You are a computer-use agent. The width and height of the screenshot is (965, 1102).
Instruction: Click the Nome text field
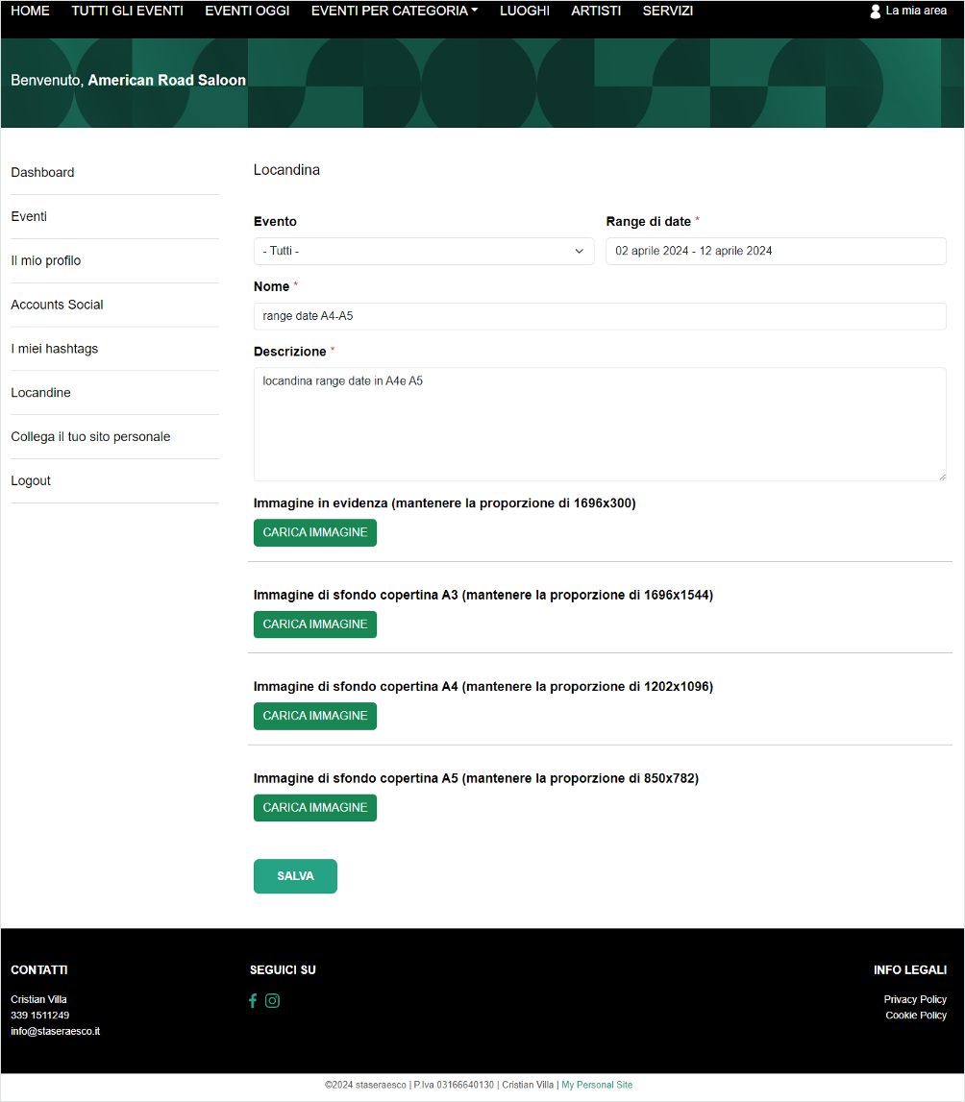(599, 316)
